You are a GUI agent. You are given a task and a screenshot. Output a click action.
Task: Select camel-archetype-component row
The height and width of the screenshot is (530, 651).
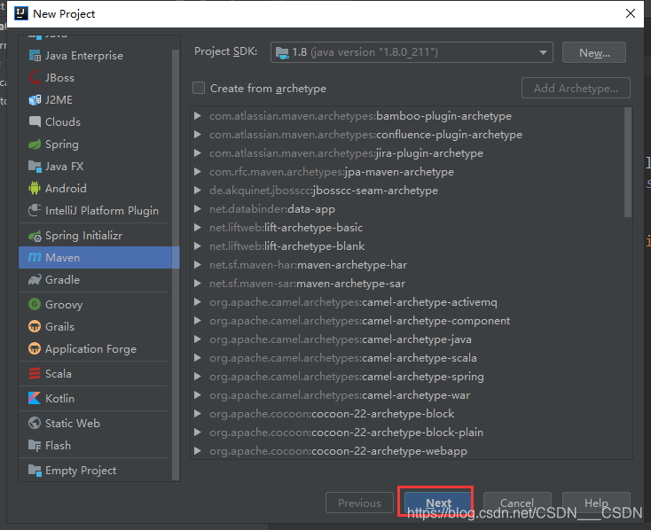coord(407,321)
